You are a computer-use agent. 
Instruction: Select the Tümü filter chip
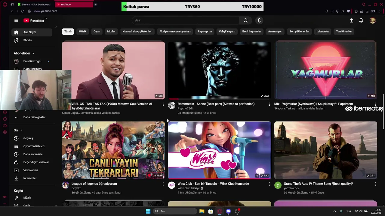[68, 31]
